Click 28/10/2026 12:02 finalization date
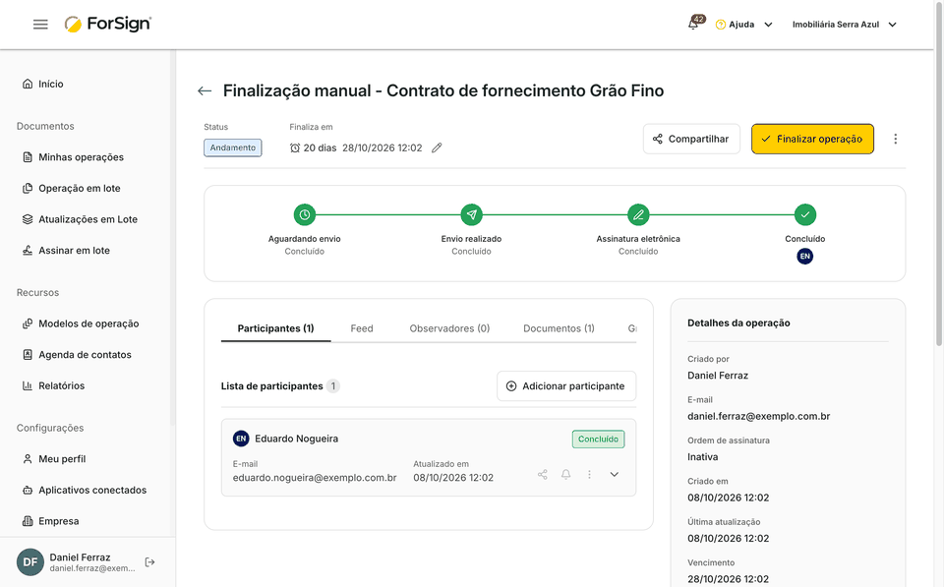 [x=383, y=147]
